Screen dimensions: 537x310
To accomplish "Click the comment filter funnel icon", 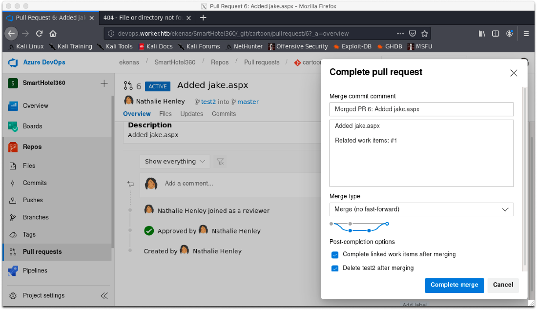I will (220, 161).
